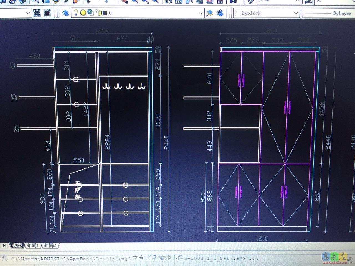This screenshot has height=266, width=355.
Task: Select the 2440 height dimension text
Action: point(166,142)
